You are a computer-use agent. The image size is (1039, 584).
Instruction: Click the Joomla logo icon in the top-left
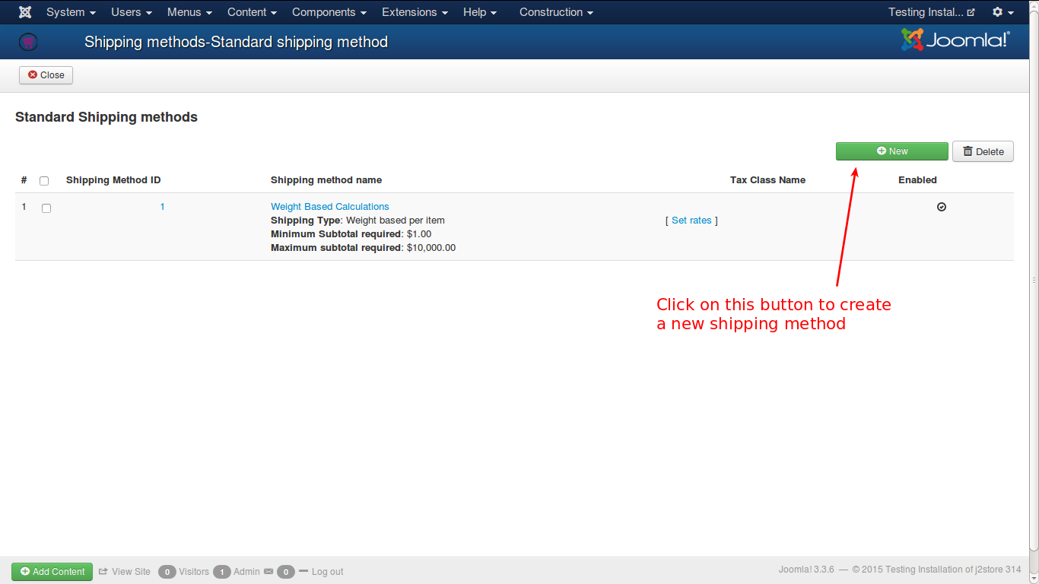coord(25,12)
